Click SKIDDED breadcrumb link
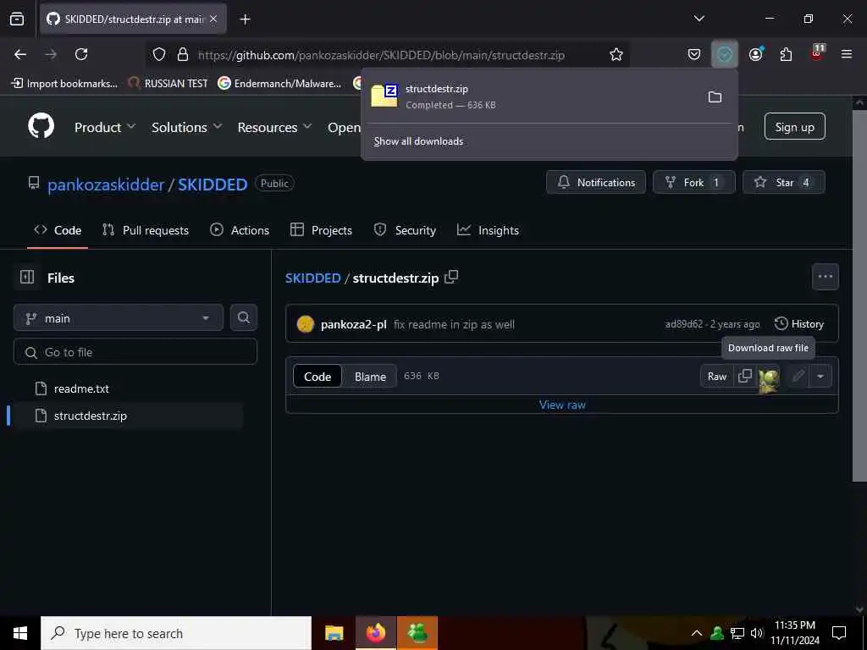Screen dimensions: 867x650 click(x=312, y=278)
